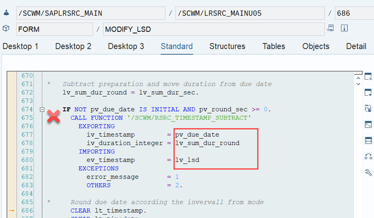Click the EXCEPTIONS keyword on line 681
The image size is (374, 218).
(x=99, y=168)
